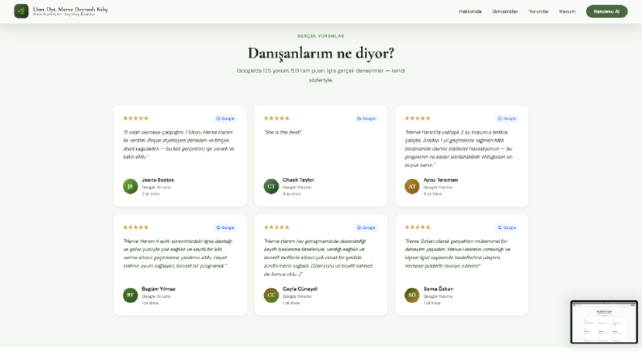Viewport: 642px width, 361px height.
Task: Click the CT avatar of Chuck Taylor
Action: pyautogui.click(x=271, y=186)
